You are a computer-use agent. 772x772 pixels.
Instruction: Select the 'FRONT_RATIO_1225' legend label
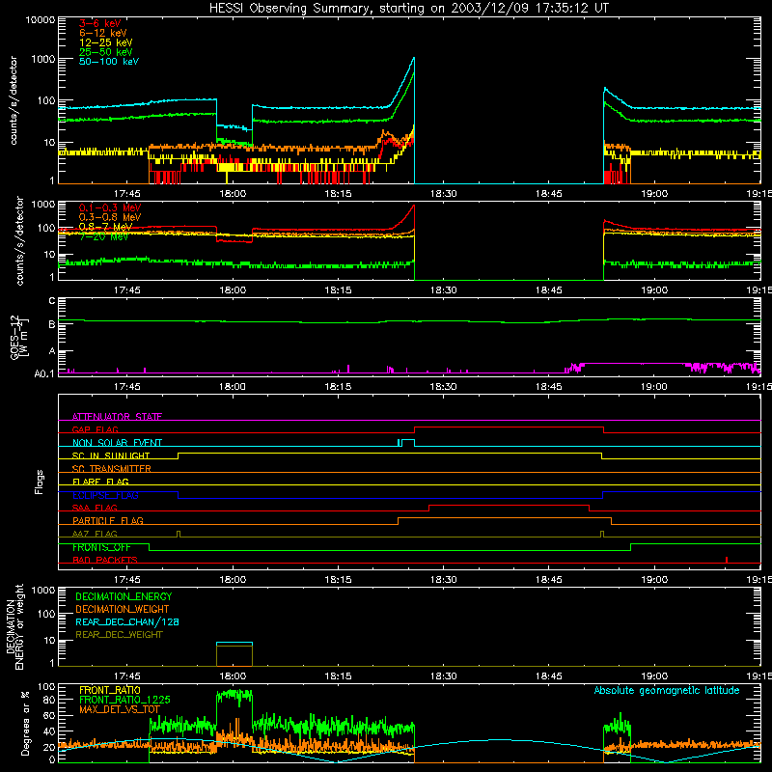click(x=124, y=700)
